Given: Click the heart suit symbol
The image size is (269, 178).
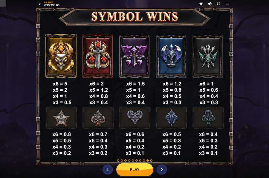Looking at the screenshot, I should 135,118.
